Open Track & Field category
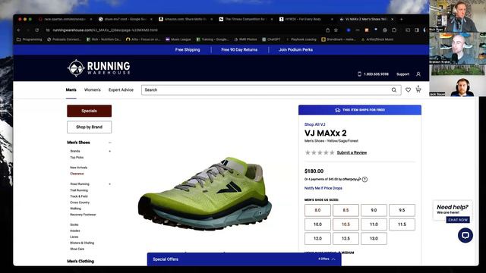Image resolution: width=486 pixels, height=273 pixels. 79,196
